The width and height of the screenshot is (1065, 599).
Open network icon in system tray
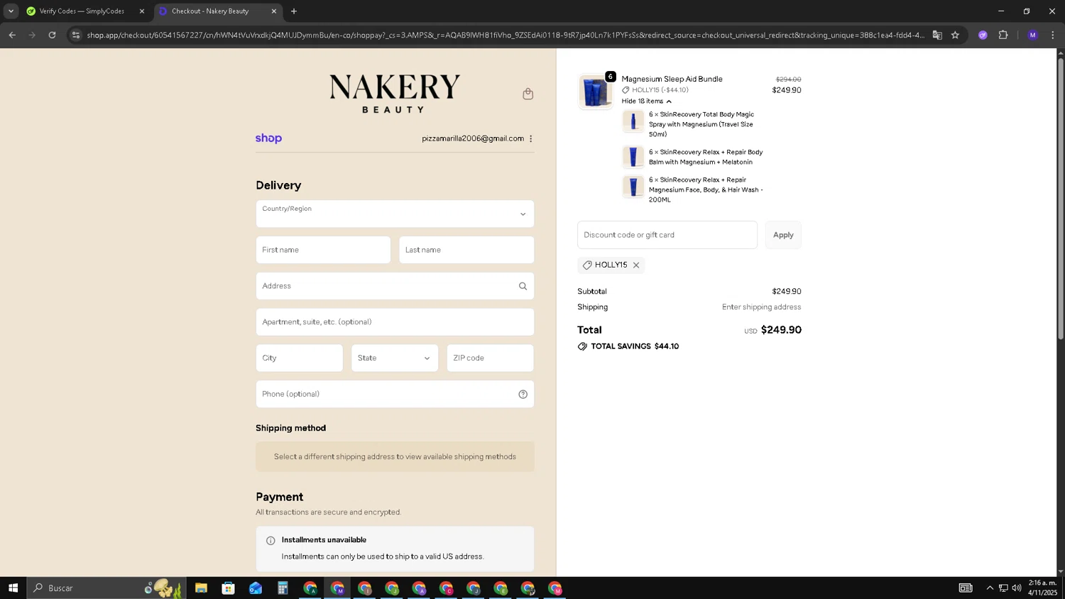(x=1003, y=588)
